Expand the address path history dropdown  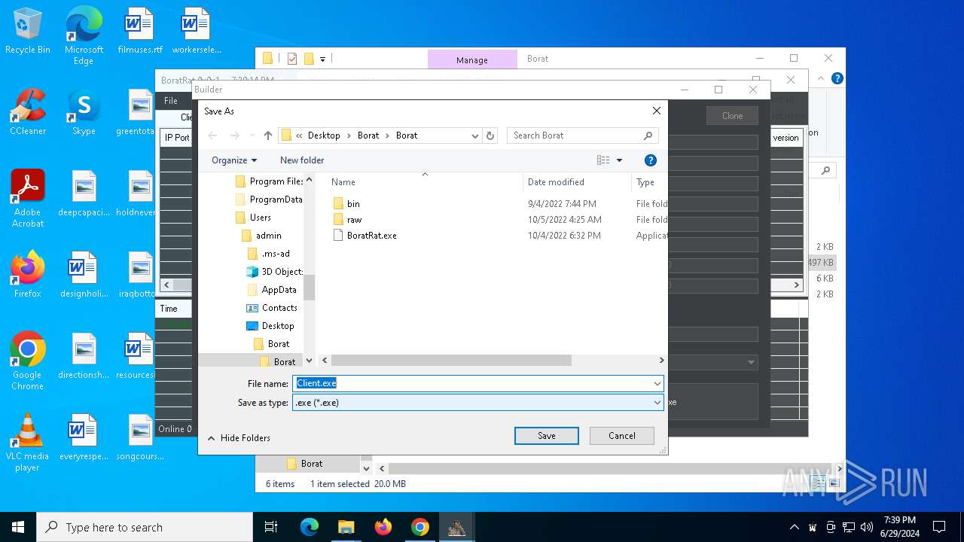tap(474, 135)
